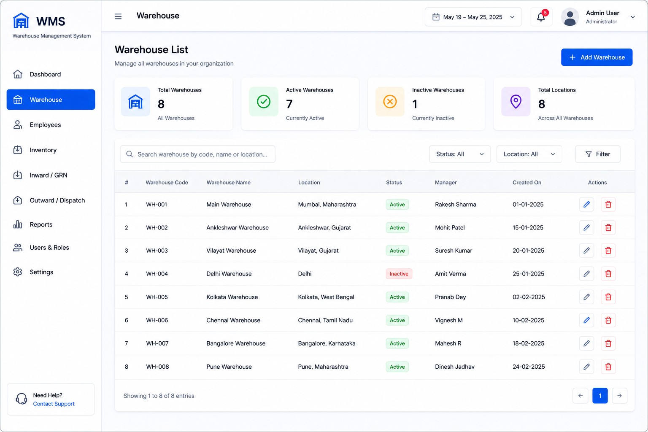Open Employees in the sidebar
The height and width of the screenshot is (432, 648).
pyautogui.click(x=51, y=125)
